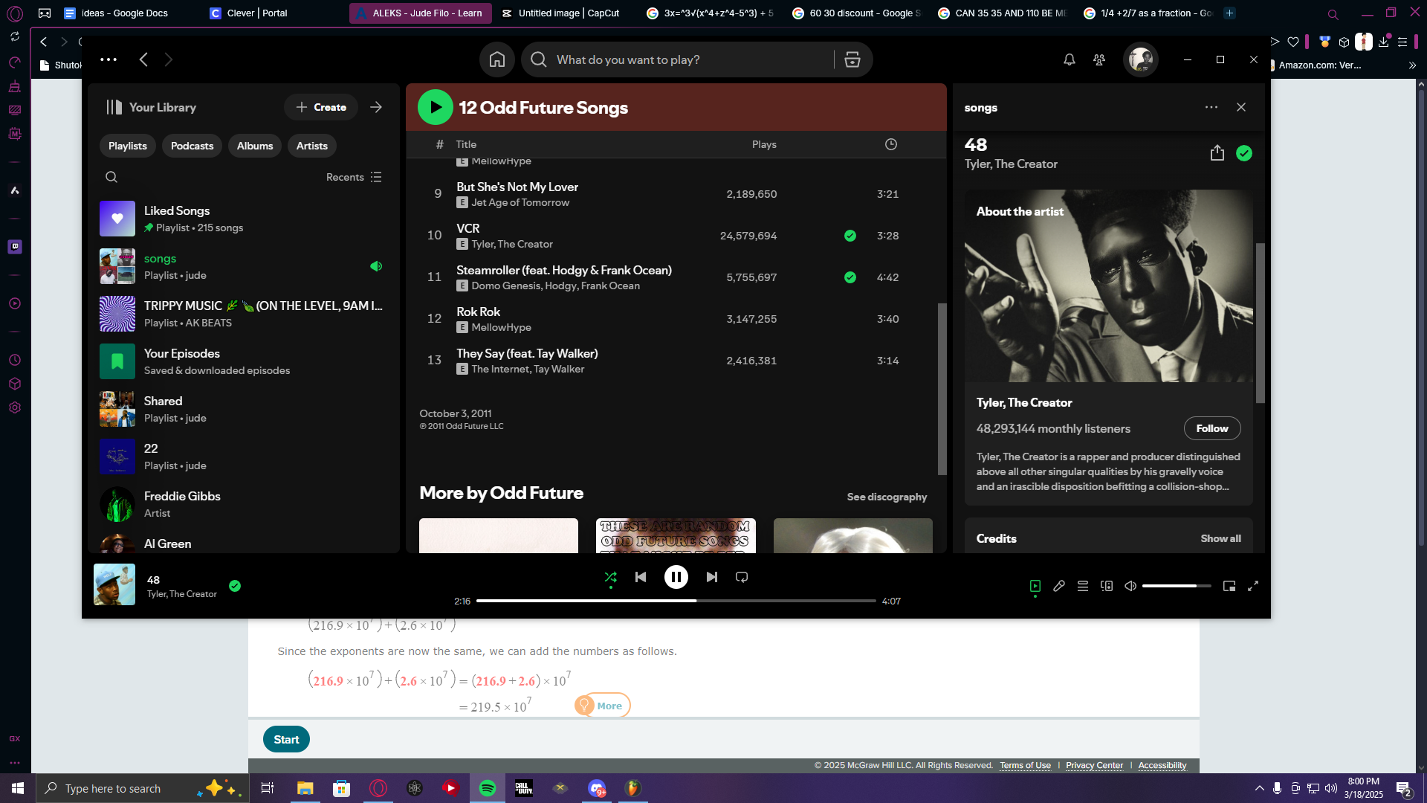1427x803 pixels.
Task: Filter library by Artists
Action: pos(312,146)
